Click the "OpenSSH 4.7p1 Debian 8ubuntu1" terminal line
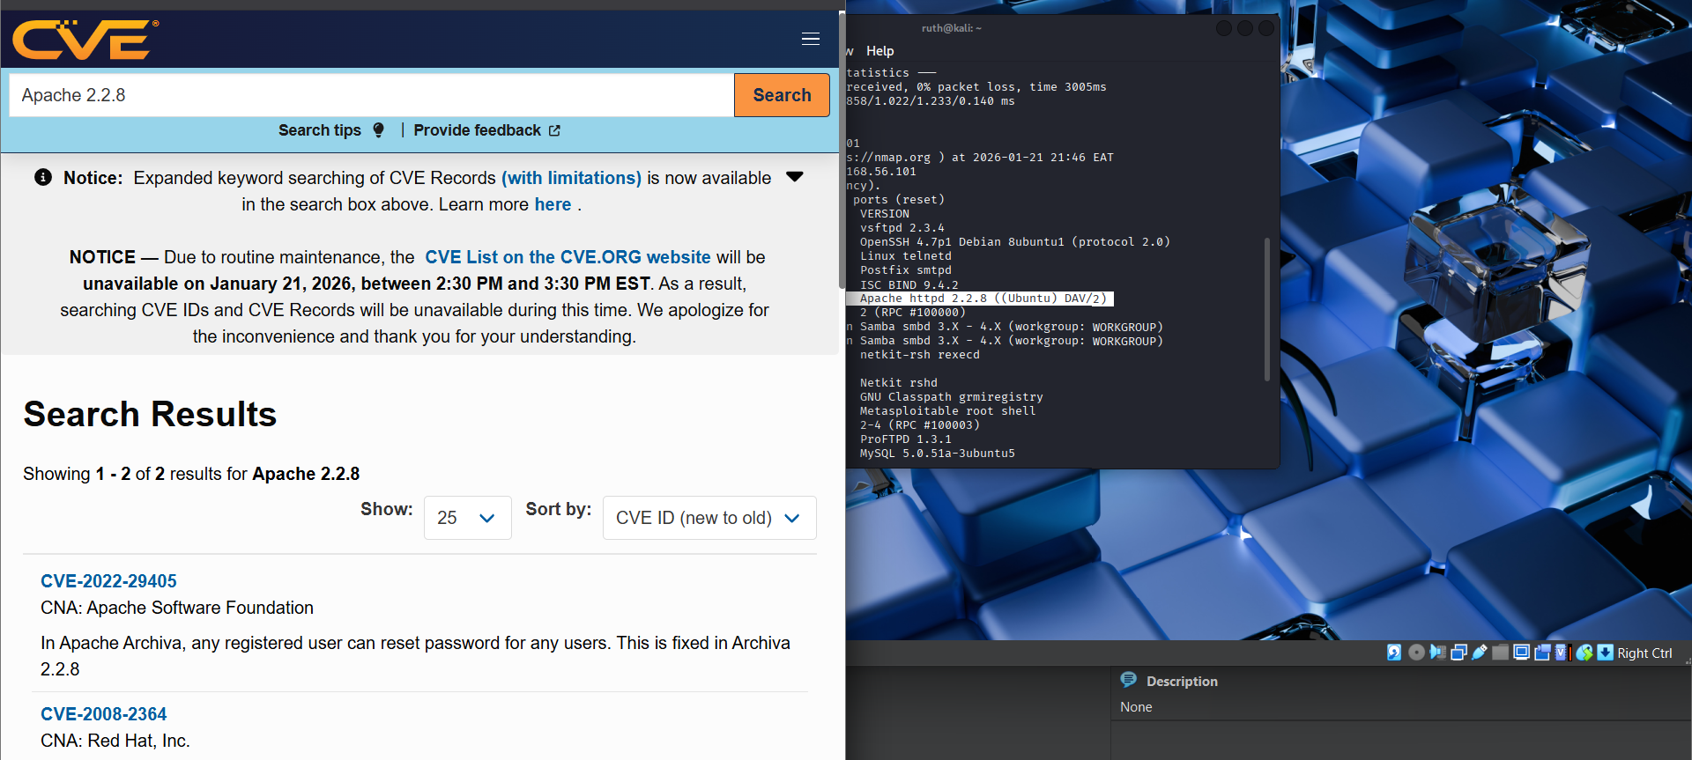Screen dimensions: 1692x760 point(1015,242)
